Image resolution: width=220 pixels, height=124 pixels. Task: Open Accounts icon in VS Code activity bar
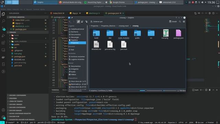3,110
